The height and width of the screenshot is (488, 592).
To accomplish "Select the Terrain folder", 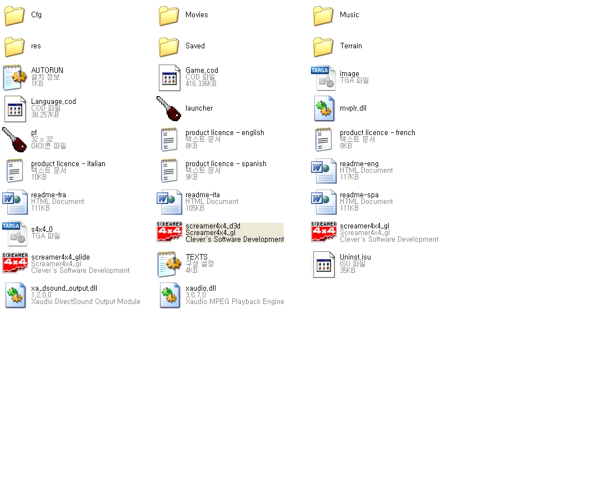I will [324, 46].
